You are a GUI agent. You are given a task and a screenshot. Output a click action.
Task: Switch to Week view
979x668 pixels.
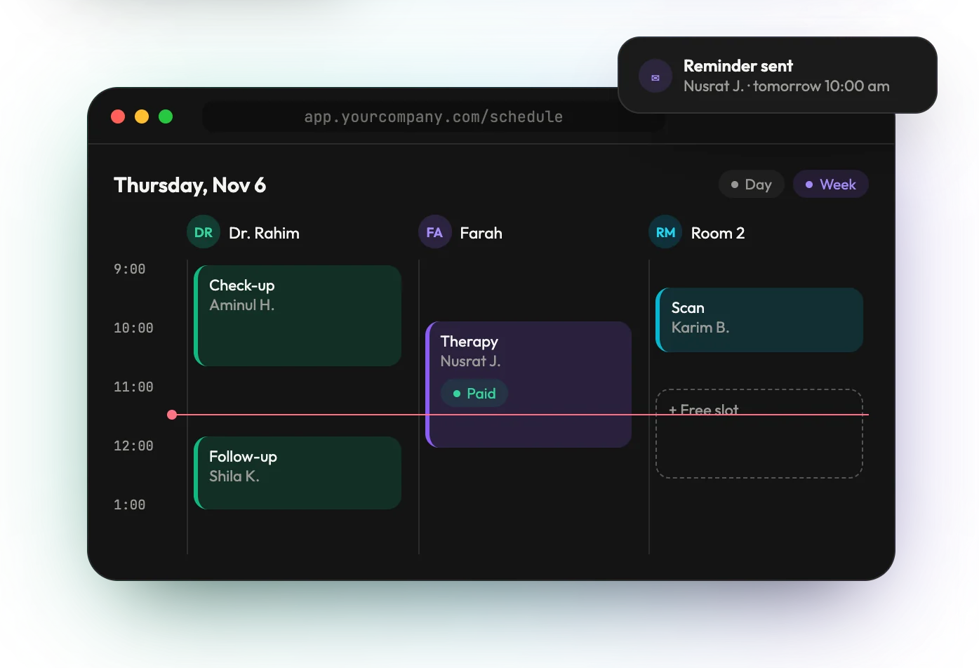click(x=831, y=185)
